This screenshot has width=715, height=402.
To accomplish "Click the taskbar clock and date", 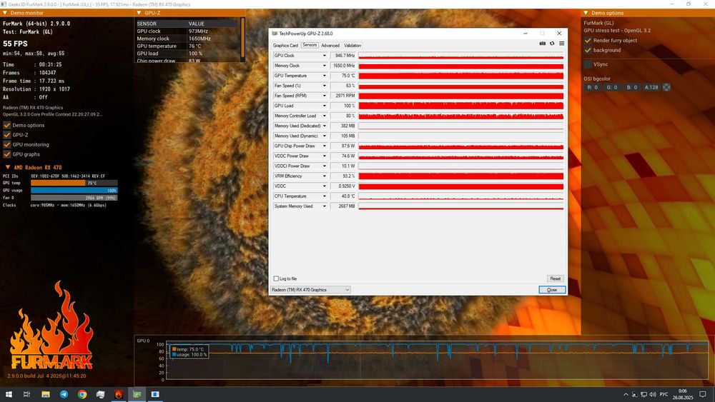I will click(683, 394).
